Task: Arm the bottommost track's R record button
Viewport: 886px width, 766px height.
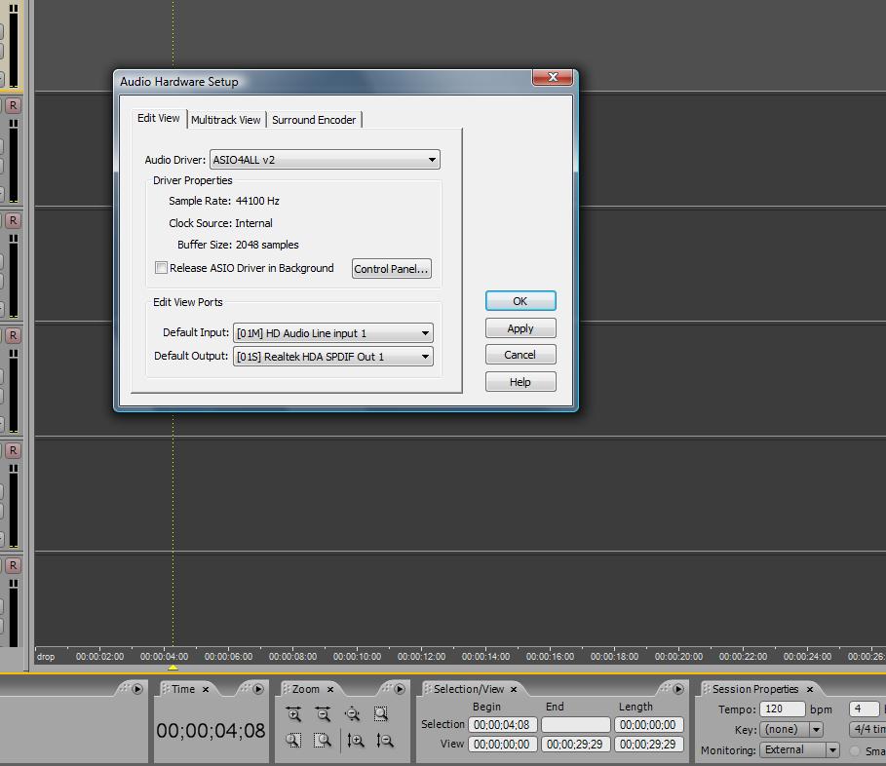Action: [x=13, y=565]
